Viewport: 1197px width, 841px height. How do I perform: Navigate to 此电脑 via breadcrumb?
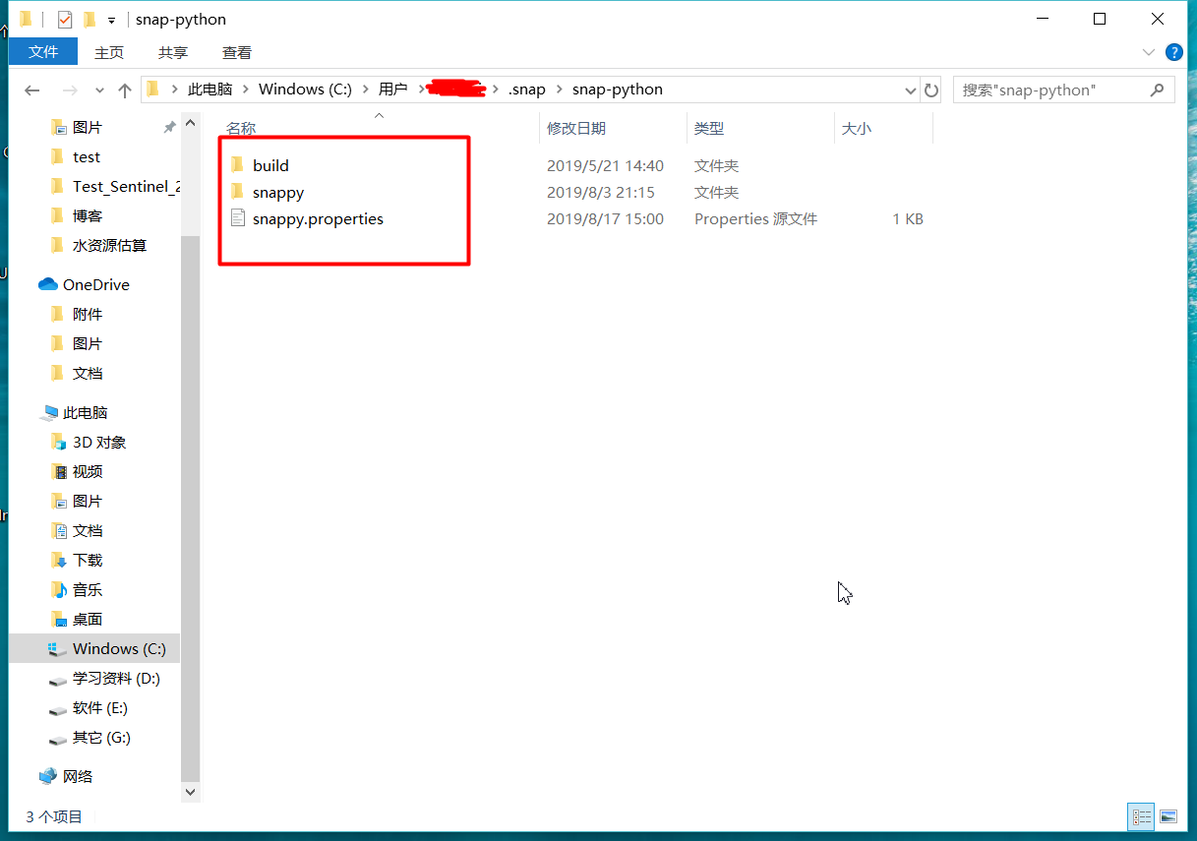pyautogui.click(x=209, y=89)
